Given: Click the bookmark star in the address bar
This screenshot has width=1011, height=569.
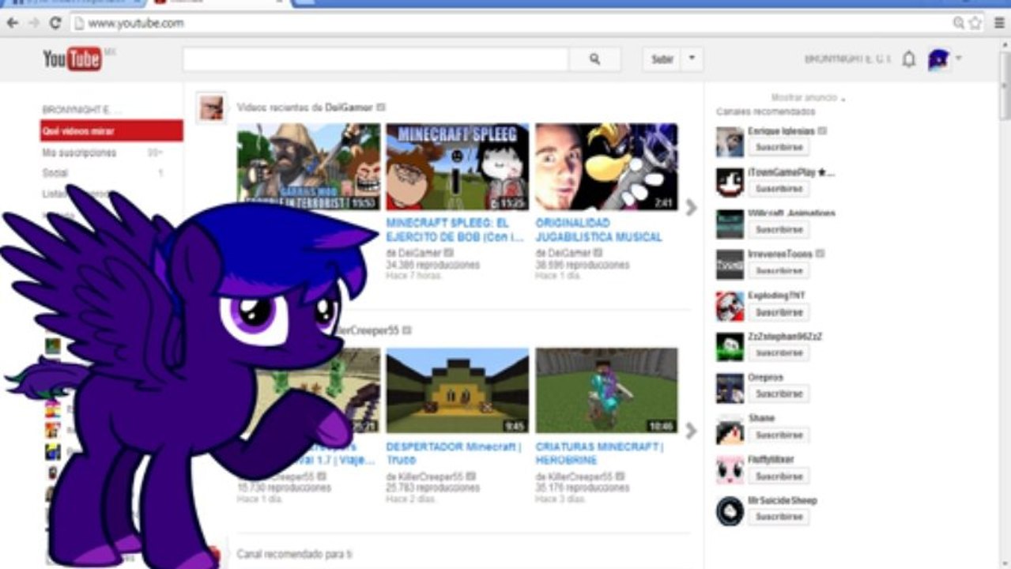Looking at the screenshot, I should pos(975,23).
